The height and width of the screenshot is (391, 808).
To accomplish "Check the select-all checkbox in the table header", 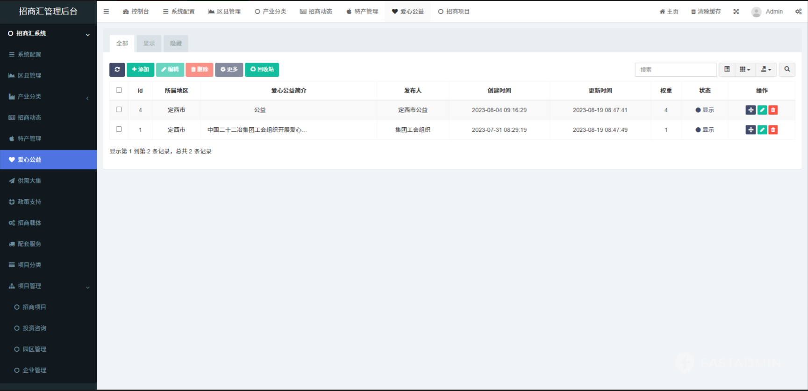I will point(119,90).
